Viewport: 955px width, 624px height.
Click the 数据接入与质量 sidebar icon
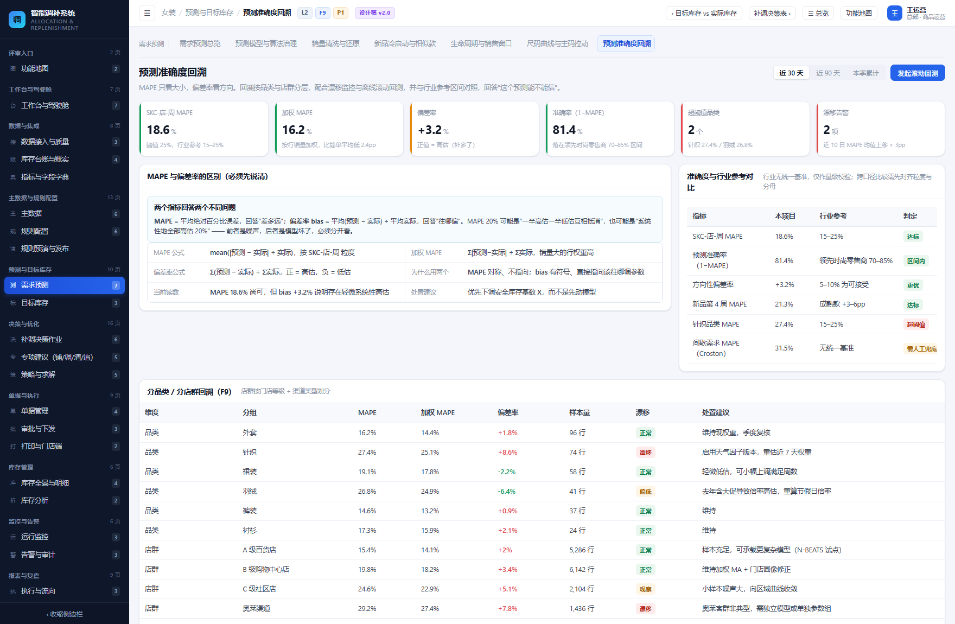(x=13, y=142)
